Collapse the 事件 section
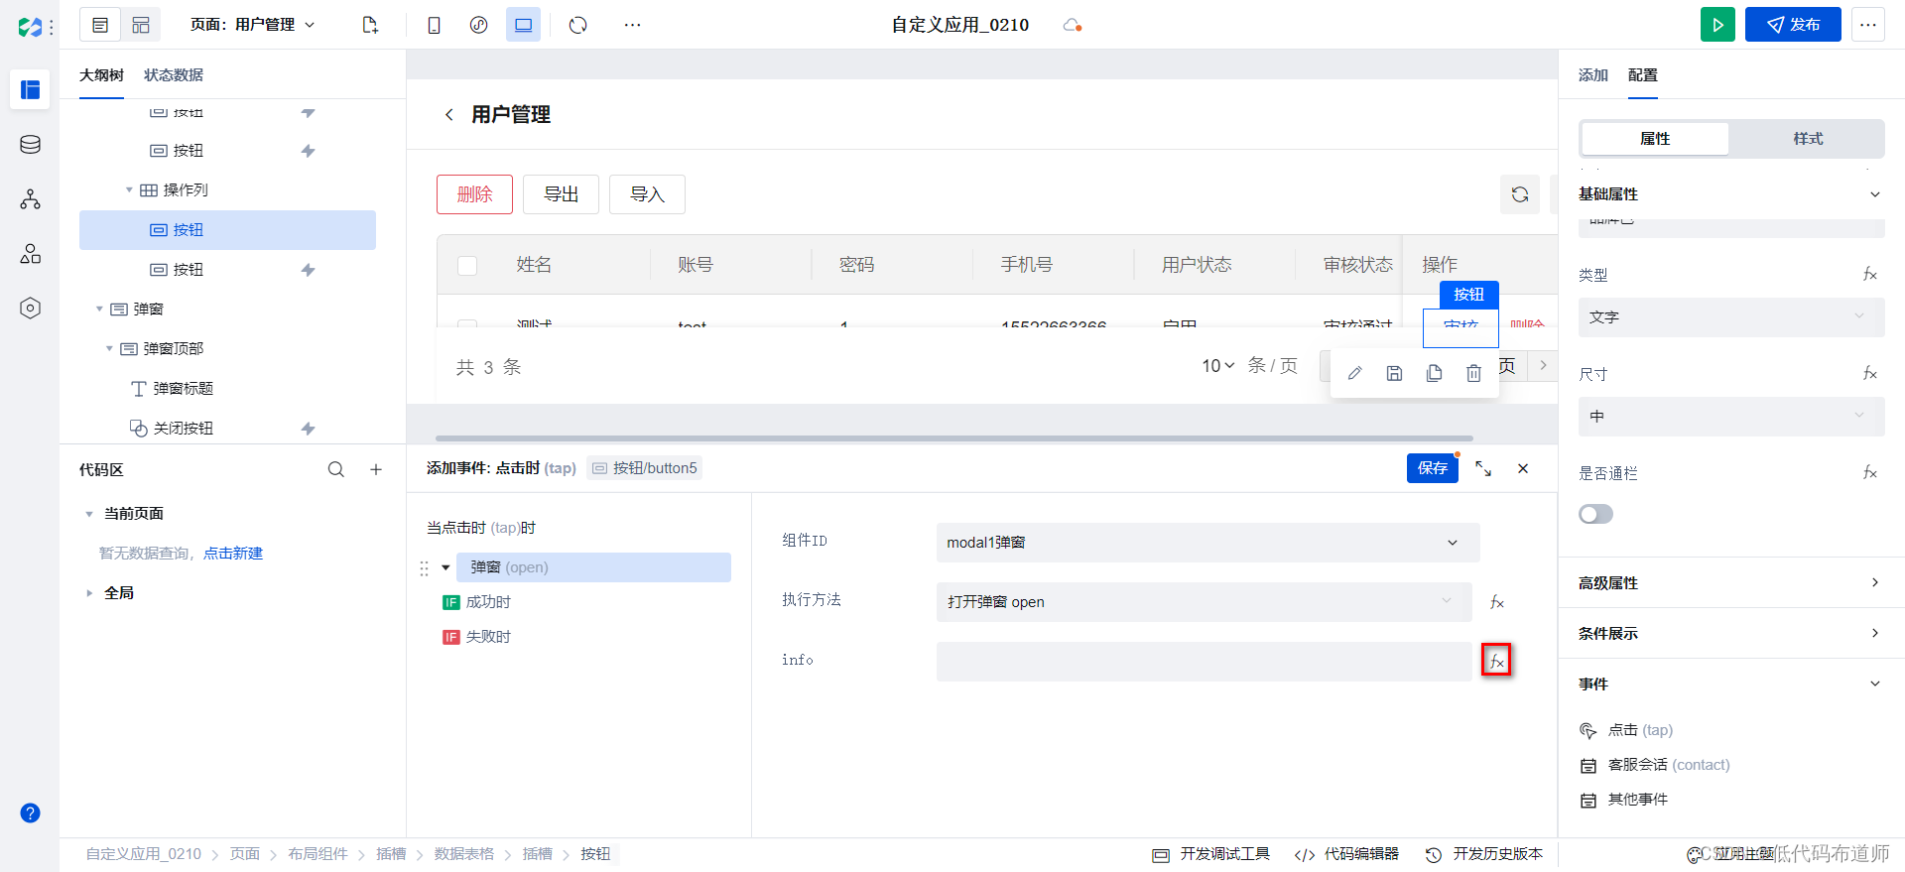The height and width of the screenshot is (872, 1905). click(1874, 684)
